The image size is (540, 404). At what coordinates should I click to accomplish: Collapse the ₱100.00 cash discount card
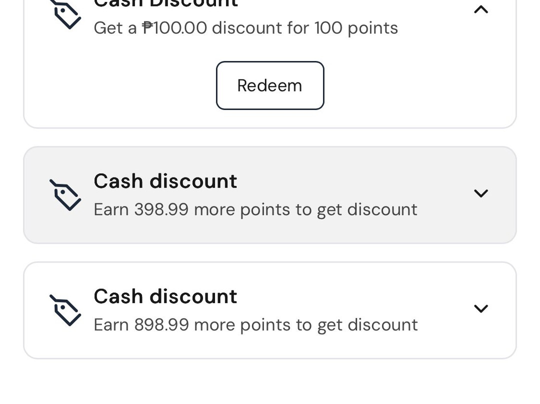(x=480, y=9)
